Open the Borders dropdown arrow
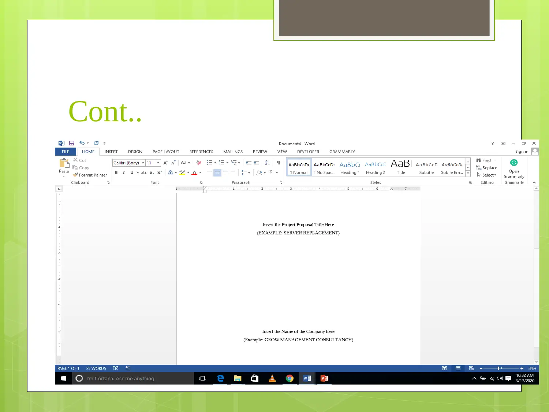The width and height of the screenshot is (549, 412). (x=277, y=172)
